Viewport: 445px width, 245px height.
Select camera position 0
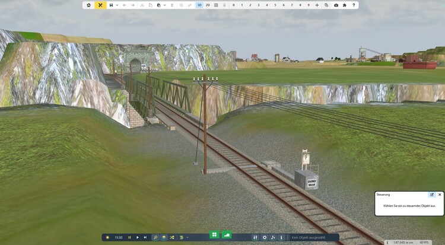click(x=234, y=5)
